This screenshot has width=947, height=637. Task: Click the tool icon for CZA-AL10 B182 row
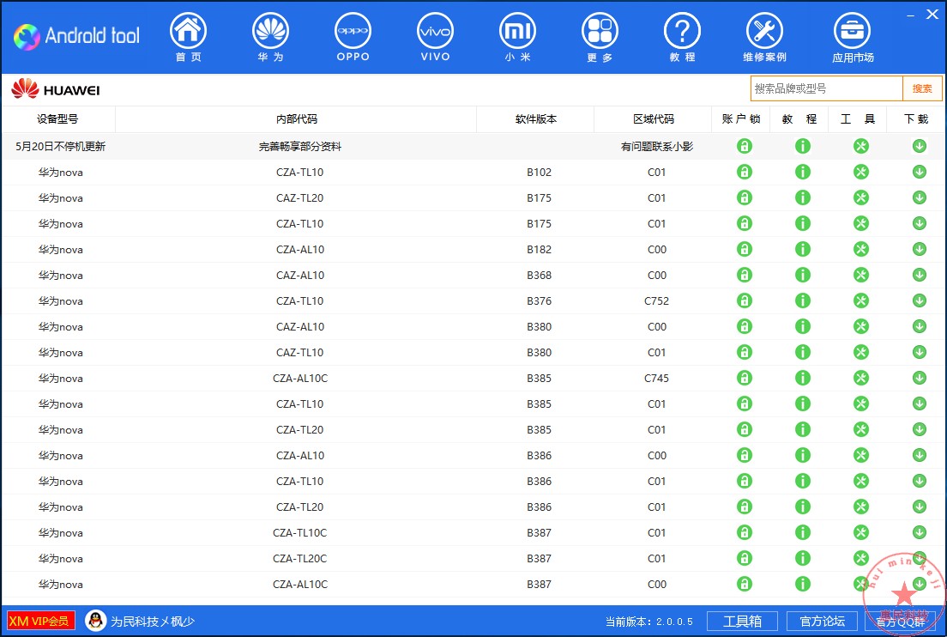(x=861, y=249)
